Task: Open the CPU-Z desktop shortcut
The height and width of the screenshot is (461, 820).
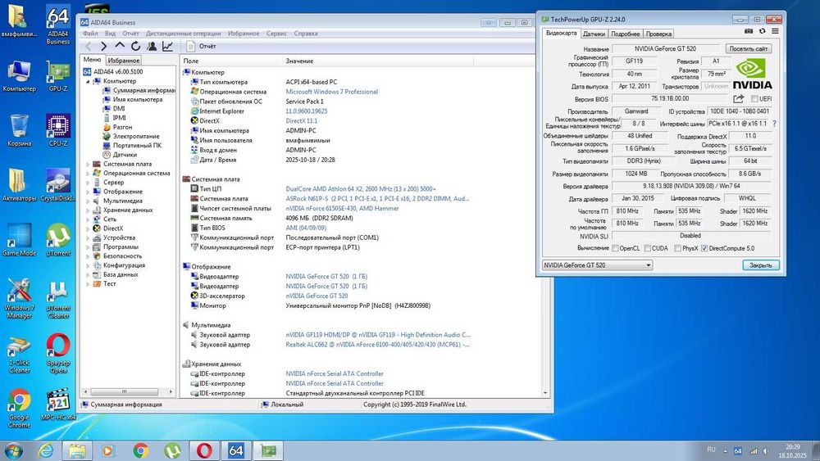Action: tap(58, 130)
